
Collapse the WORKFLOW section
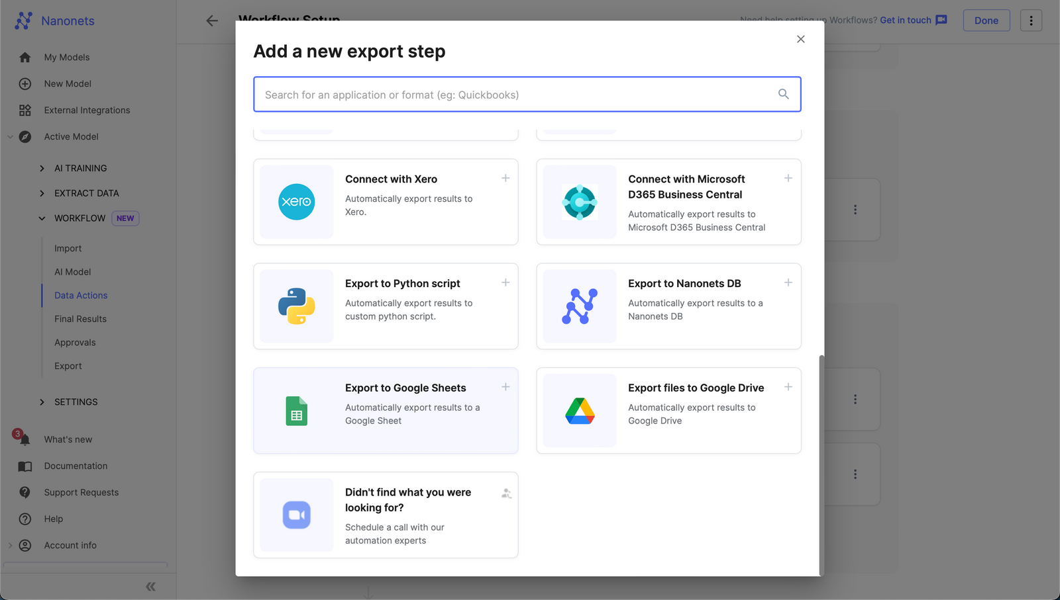tap(42, 218)
